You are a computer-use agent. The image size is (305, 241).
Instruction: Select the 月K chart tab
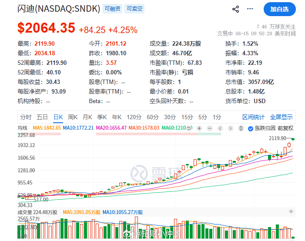click(x=87, y=117)
